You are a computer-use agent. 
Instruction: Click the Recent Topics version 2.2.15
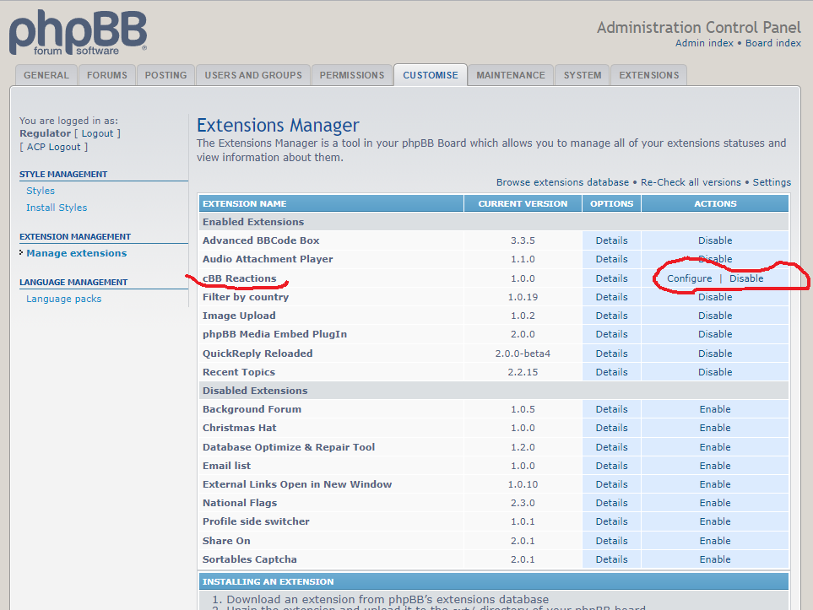523,372
